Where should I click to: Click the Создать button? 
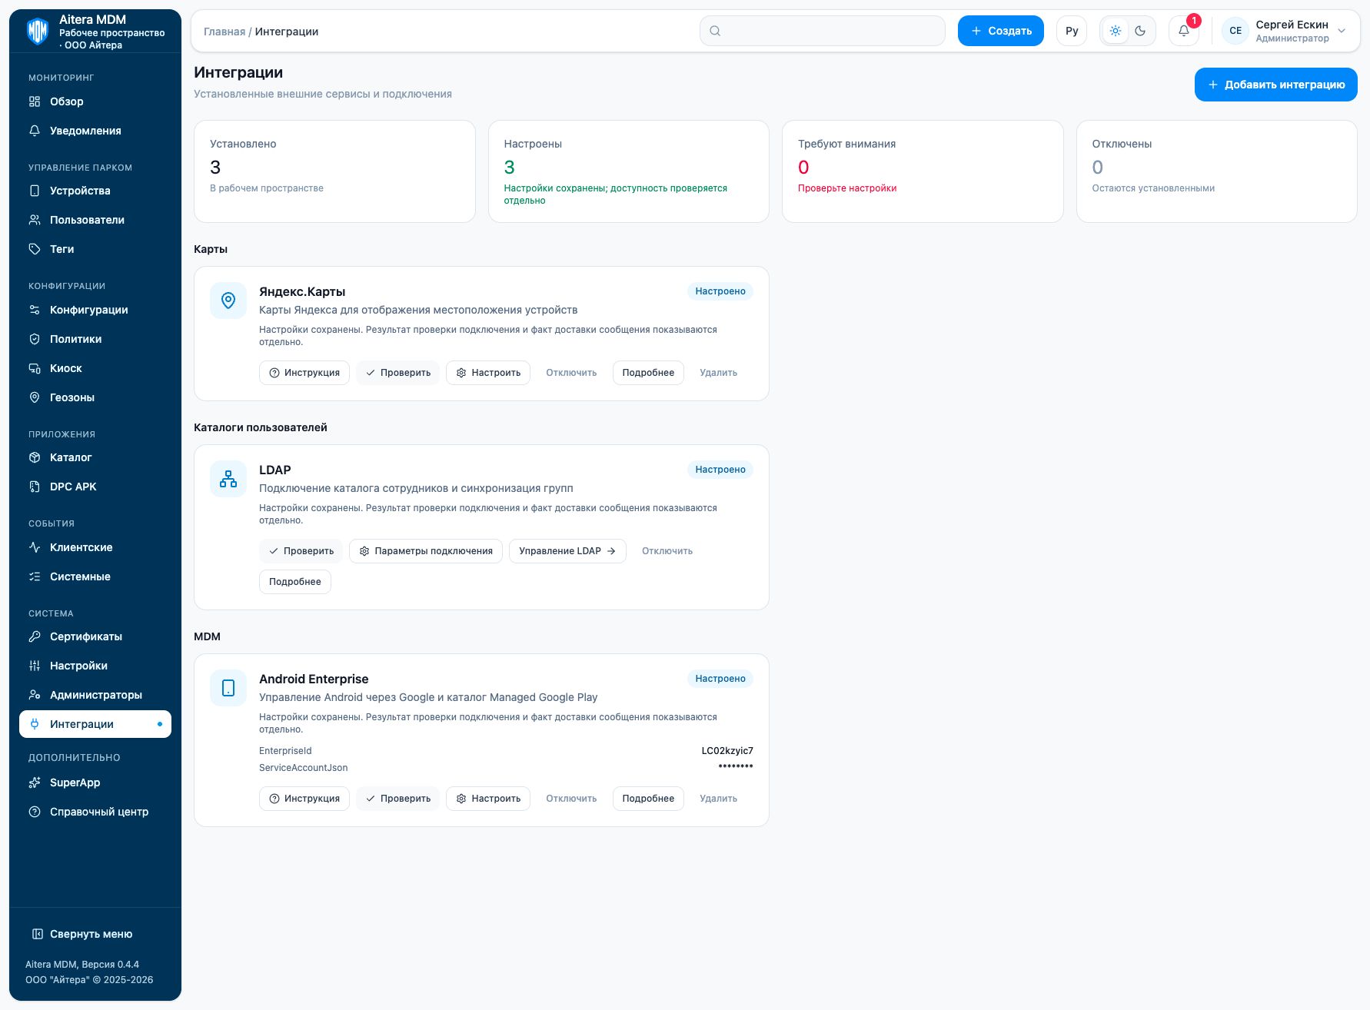tap(1001, 31)
